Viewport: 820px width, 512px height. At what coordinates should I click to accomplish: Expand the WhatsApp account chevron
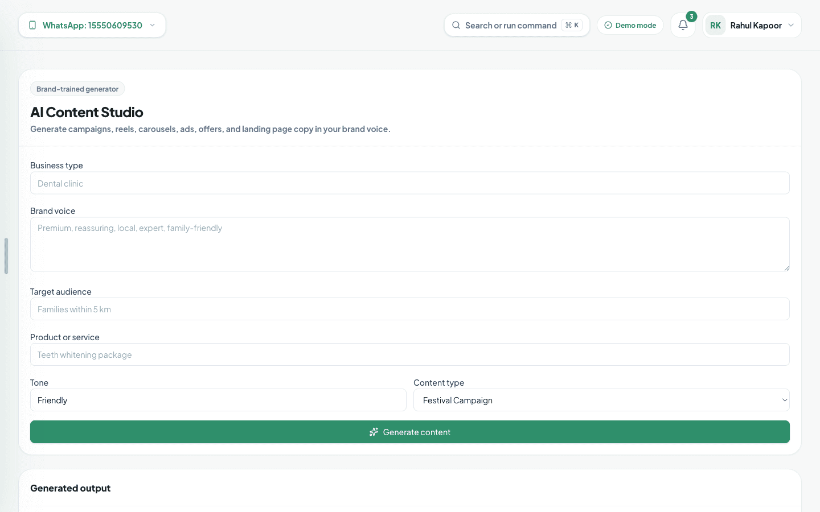[152, 25]
